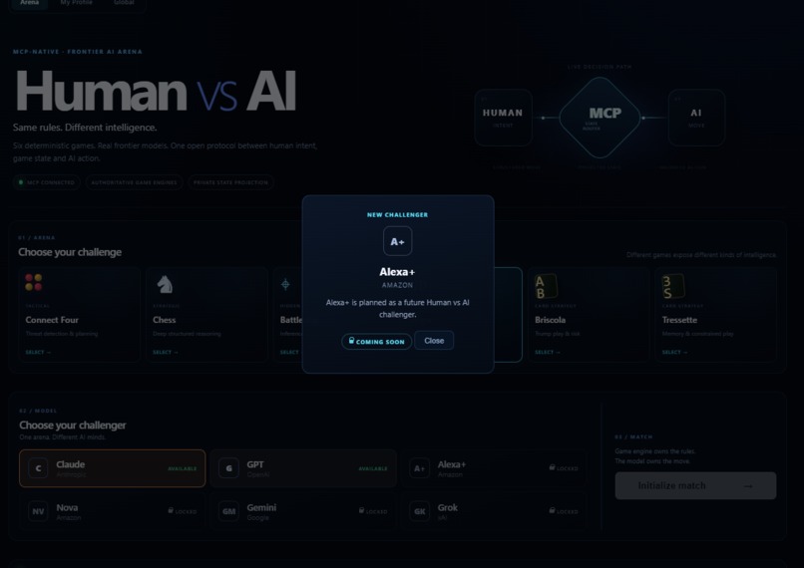Click the HUMAN node in decision path

[503, 118]
